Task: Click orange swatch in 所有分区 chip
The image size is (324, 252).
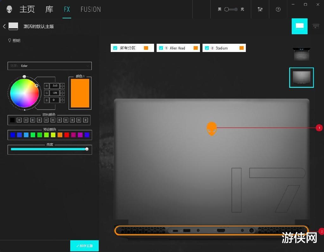Action: click(x=146, y=48)
